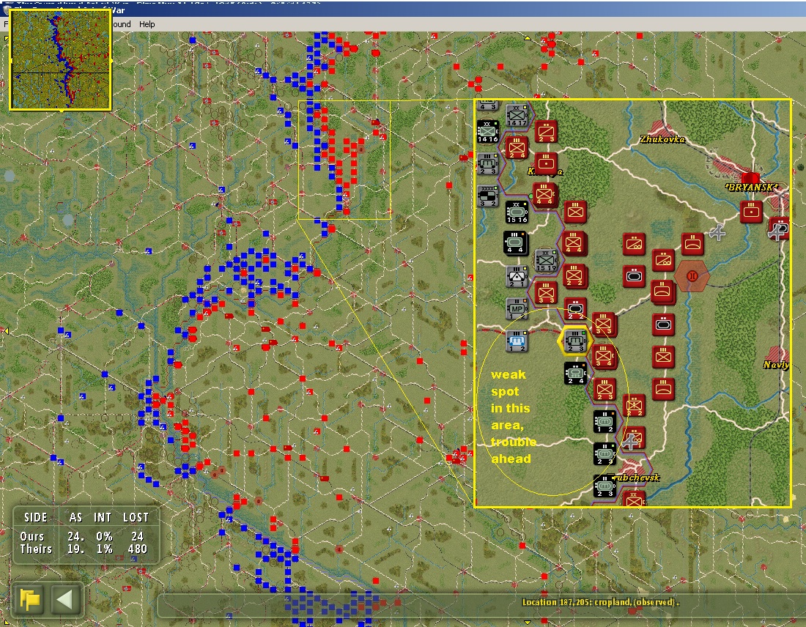
Task: Click the overview mini-map in the top-left corner
Action: point(61,59)
